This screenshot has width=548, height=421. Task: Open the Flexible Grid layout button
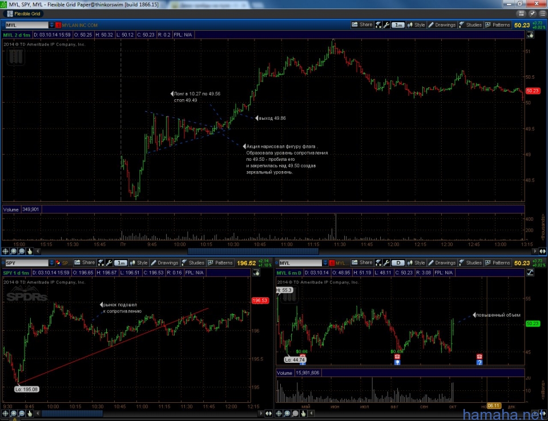pyautogui.click(x=23, y=14)
